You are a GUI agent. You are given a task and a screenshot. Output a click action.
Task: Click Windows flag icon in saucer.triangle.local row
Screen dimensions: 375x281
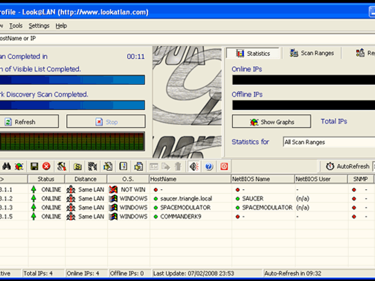coord(113,199)
